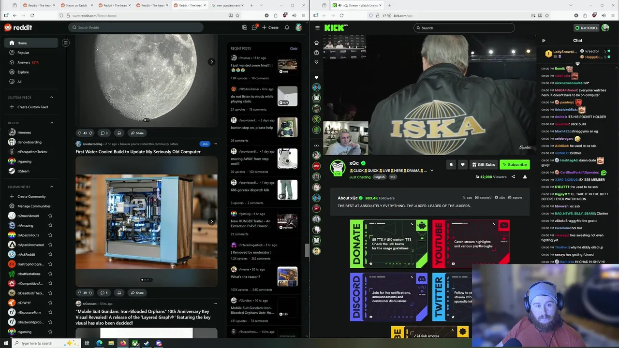
Task: Show next image of moon post
Action: click(211, 62)
